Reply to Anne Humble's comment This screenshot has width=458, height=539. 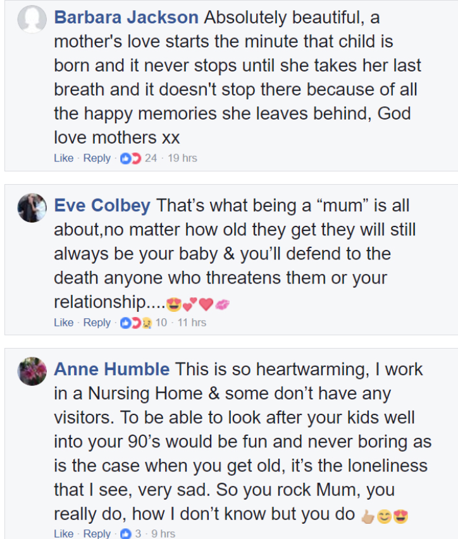97,533
